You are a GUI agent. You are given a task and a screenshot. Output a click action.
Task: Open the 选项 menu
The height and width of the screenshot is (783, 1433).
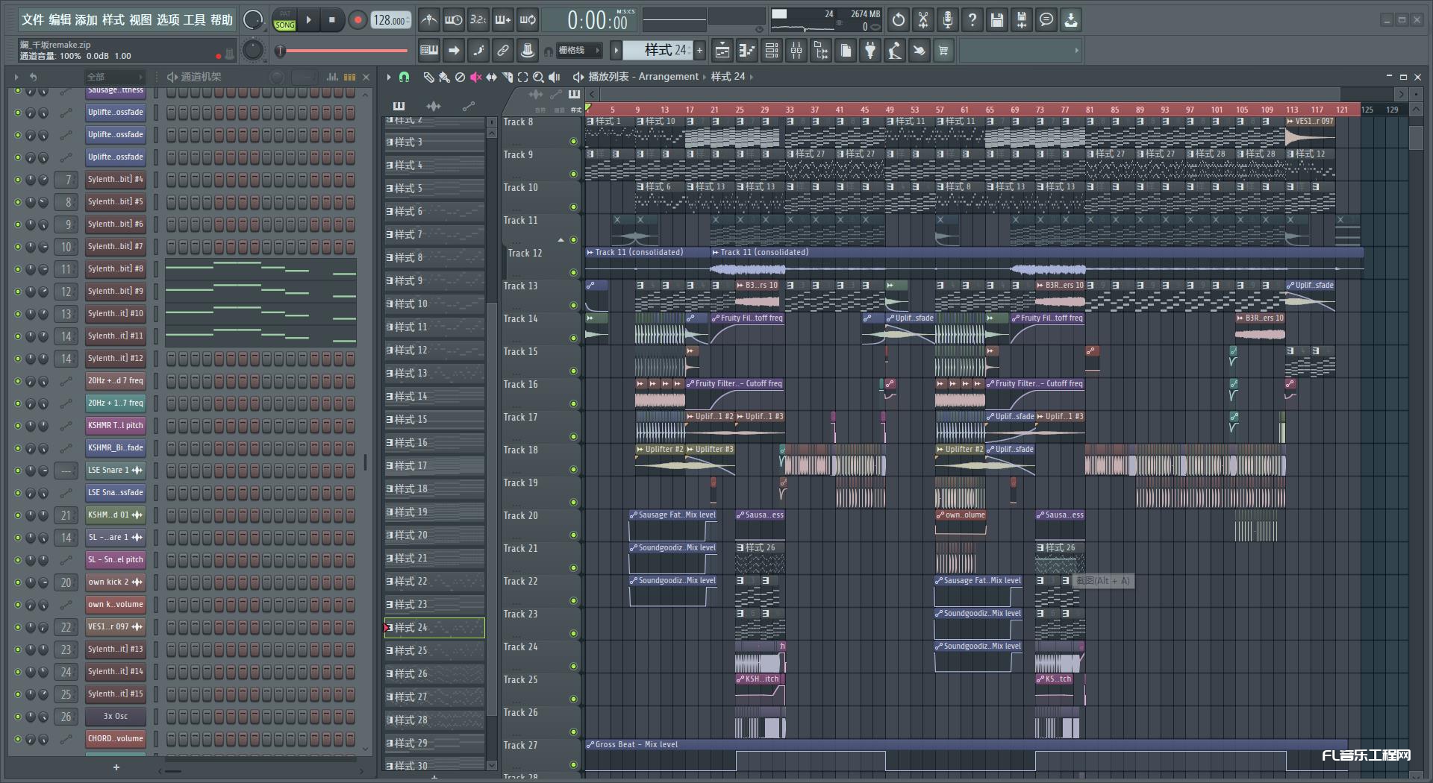coord(168,20)
